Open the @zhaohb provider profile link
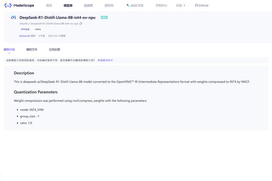The width and height of the screenshot is (272, 181). (x=25, y=36)
